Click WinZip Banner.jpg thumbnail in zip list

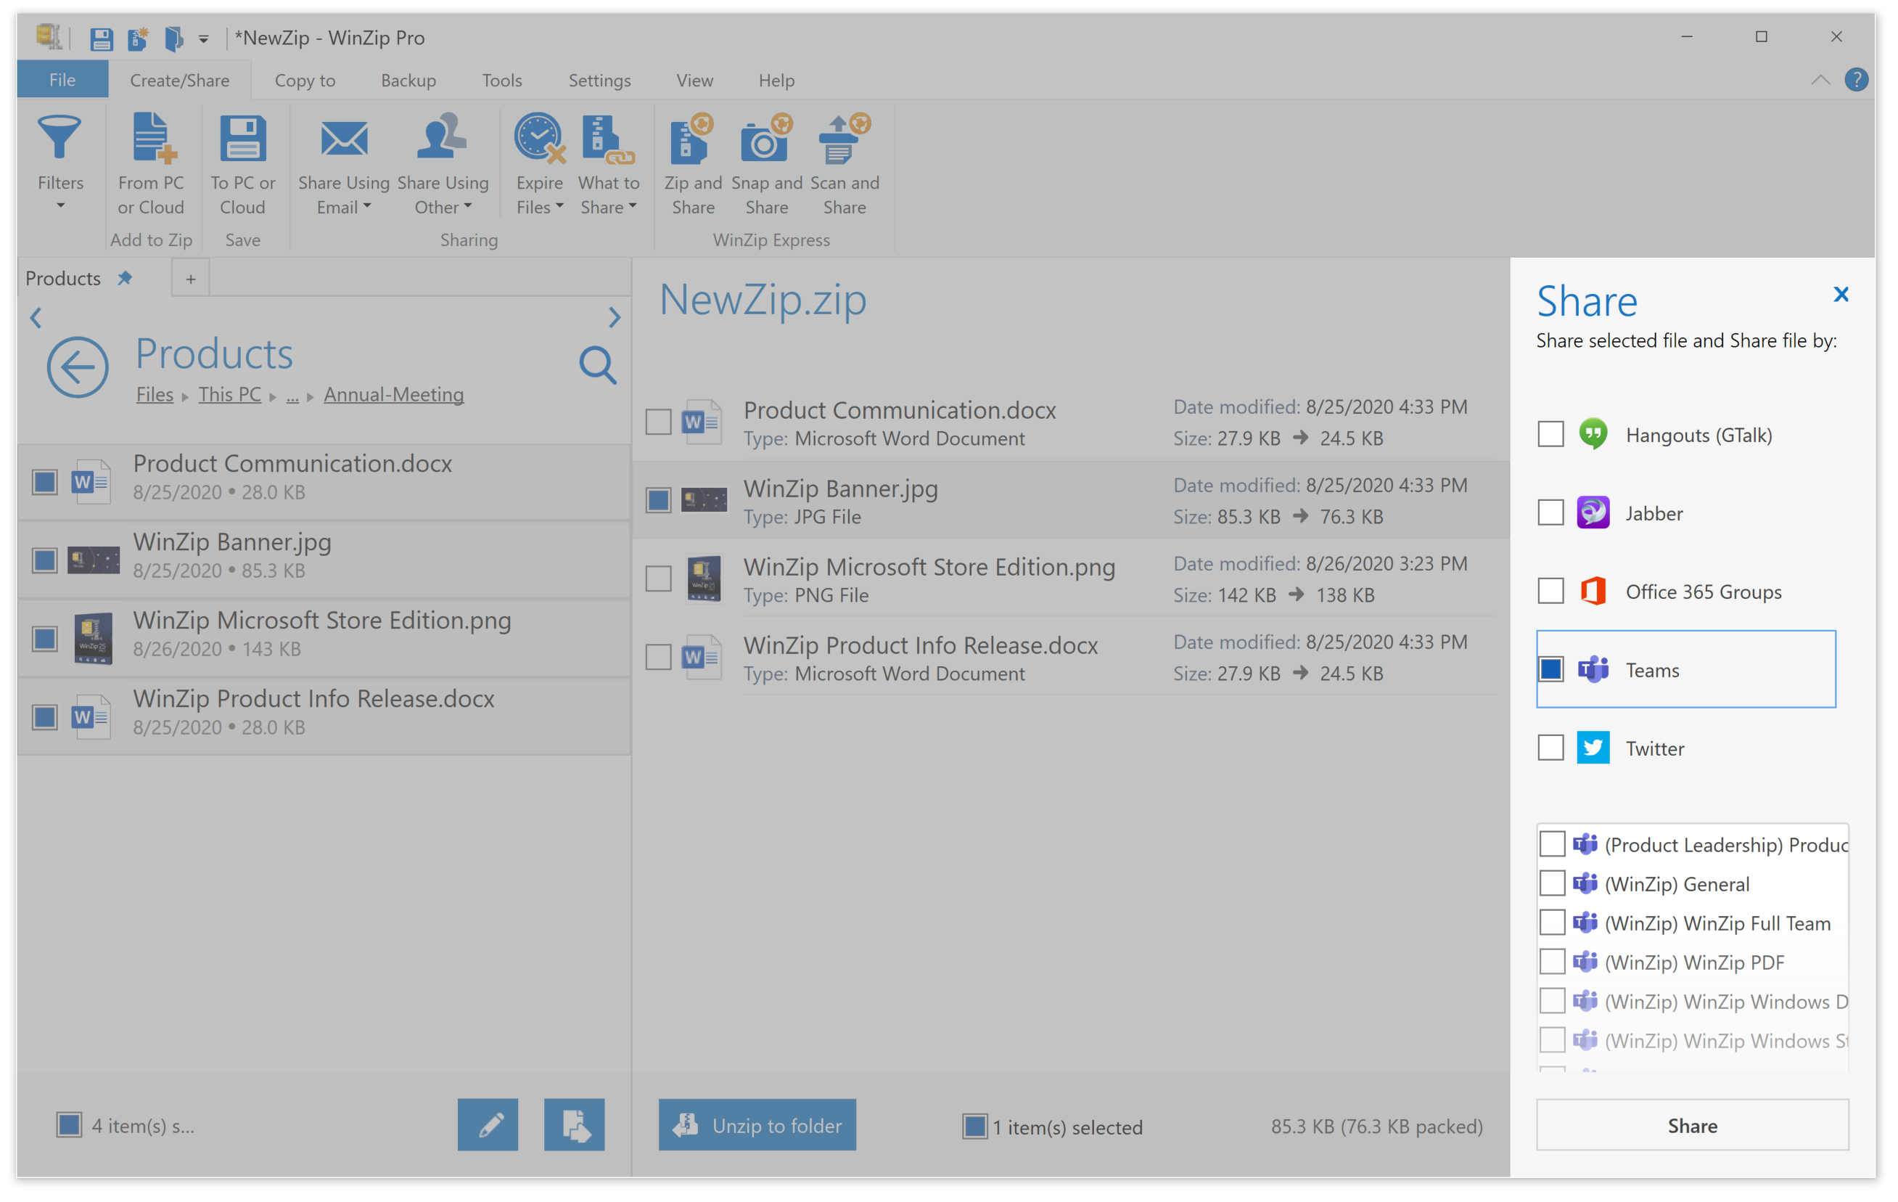tap(704, 499)
